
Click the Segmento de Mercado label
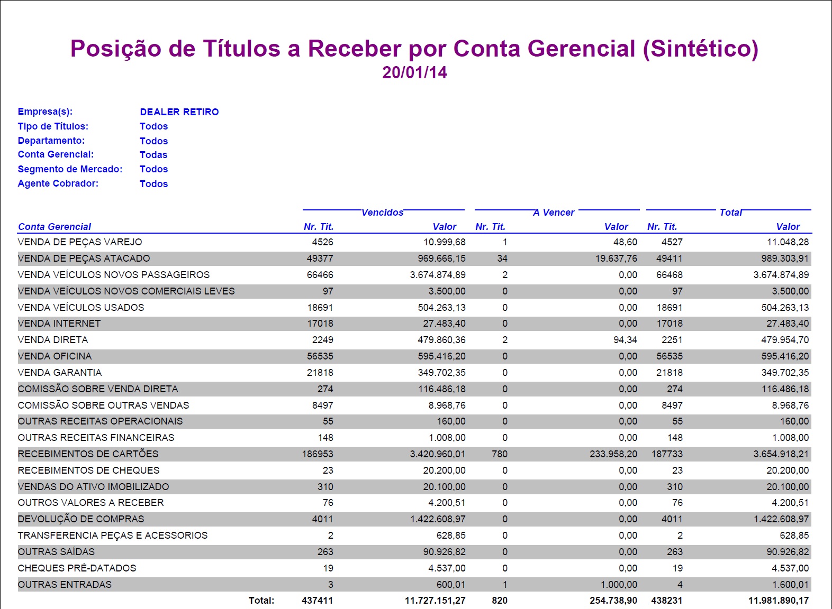click(x=70, y=169)
